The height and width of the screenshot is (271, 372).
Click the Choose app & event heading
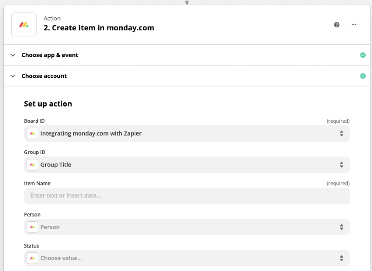coord(50,55)
